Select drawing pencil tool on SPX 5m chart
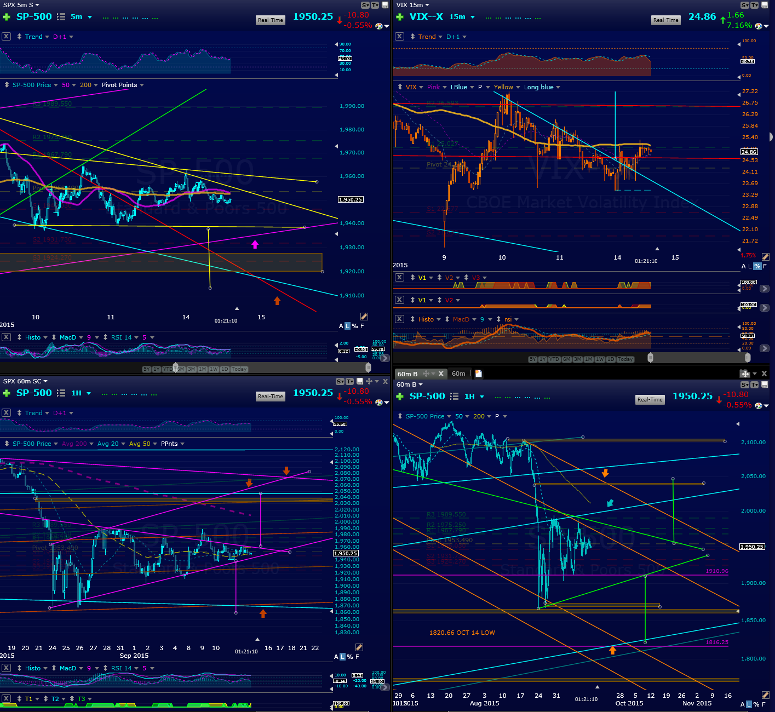The height and width of the screenshot is (712, 775). pyautogui.click(x=364, y=317)
